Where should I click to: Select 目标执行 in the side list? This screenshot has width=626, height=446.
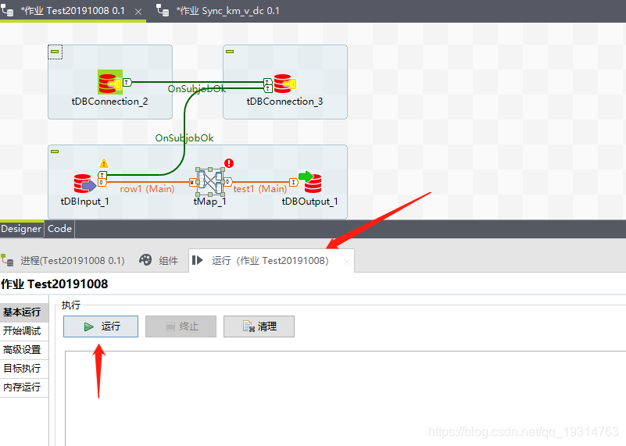tap(24, 368)
